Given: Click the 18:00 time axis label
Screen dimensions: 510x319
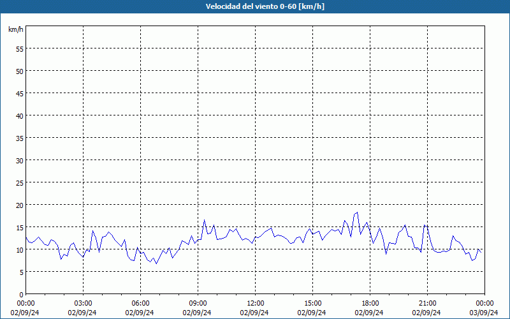Looking at the screenshot, I should click(370, 304).
